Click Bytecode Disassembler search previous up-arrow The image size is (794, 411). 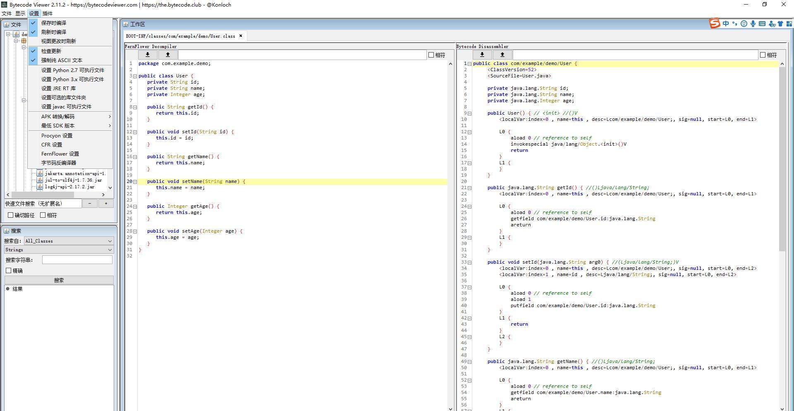tap(502, 55)
